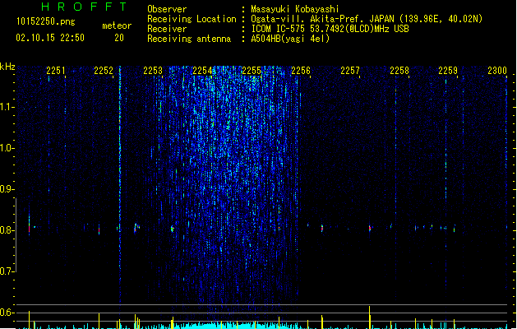Click the 2258 time marker
The height and width of the screenshot is (329, 517).
click(x=399, y=71)
